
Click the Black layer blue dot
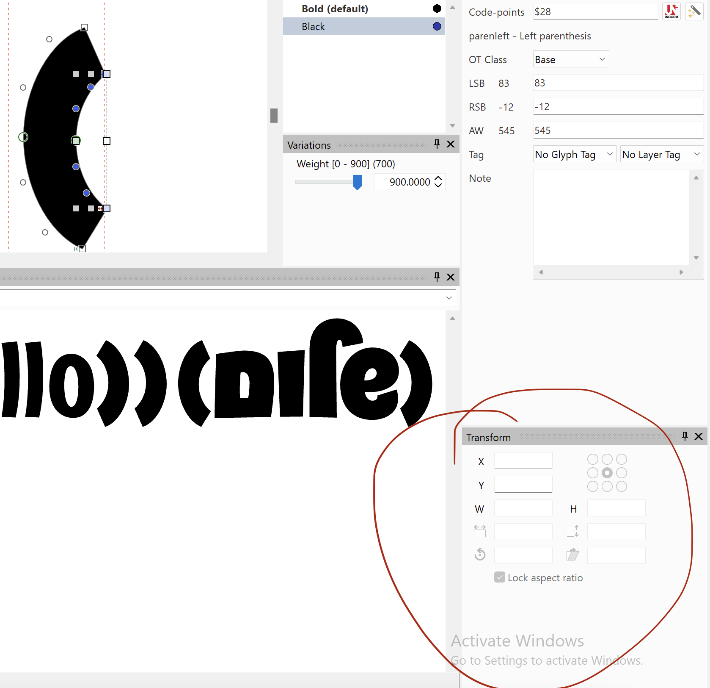(x=437, y=26)
